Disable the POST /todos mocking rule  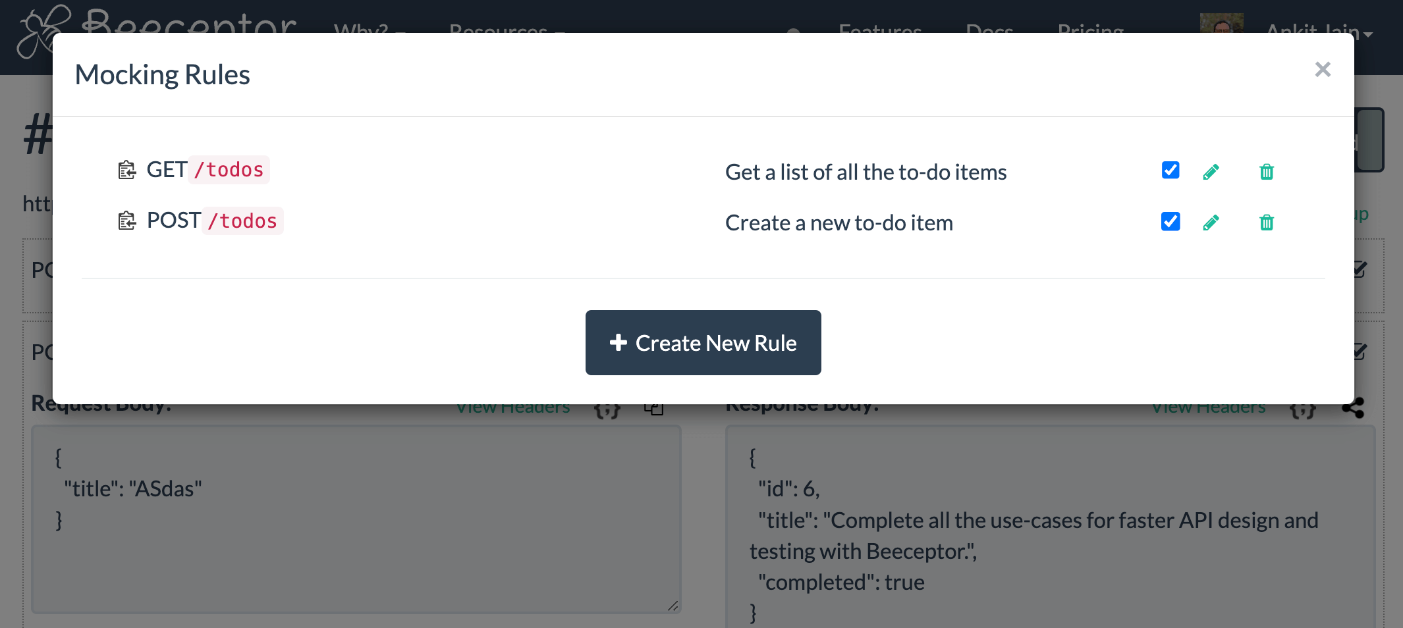(x=1170, y=221)
